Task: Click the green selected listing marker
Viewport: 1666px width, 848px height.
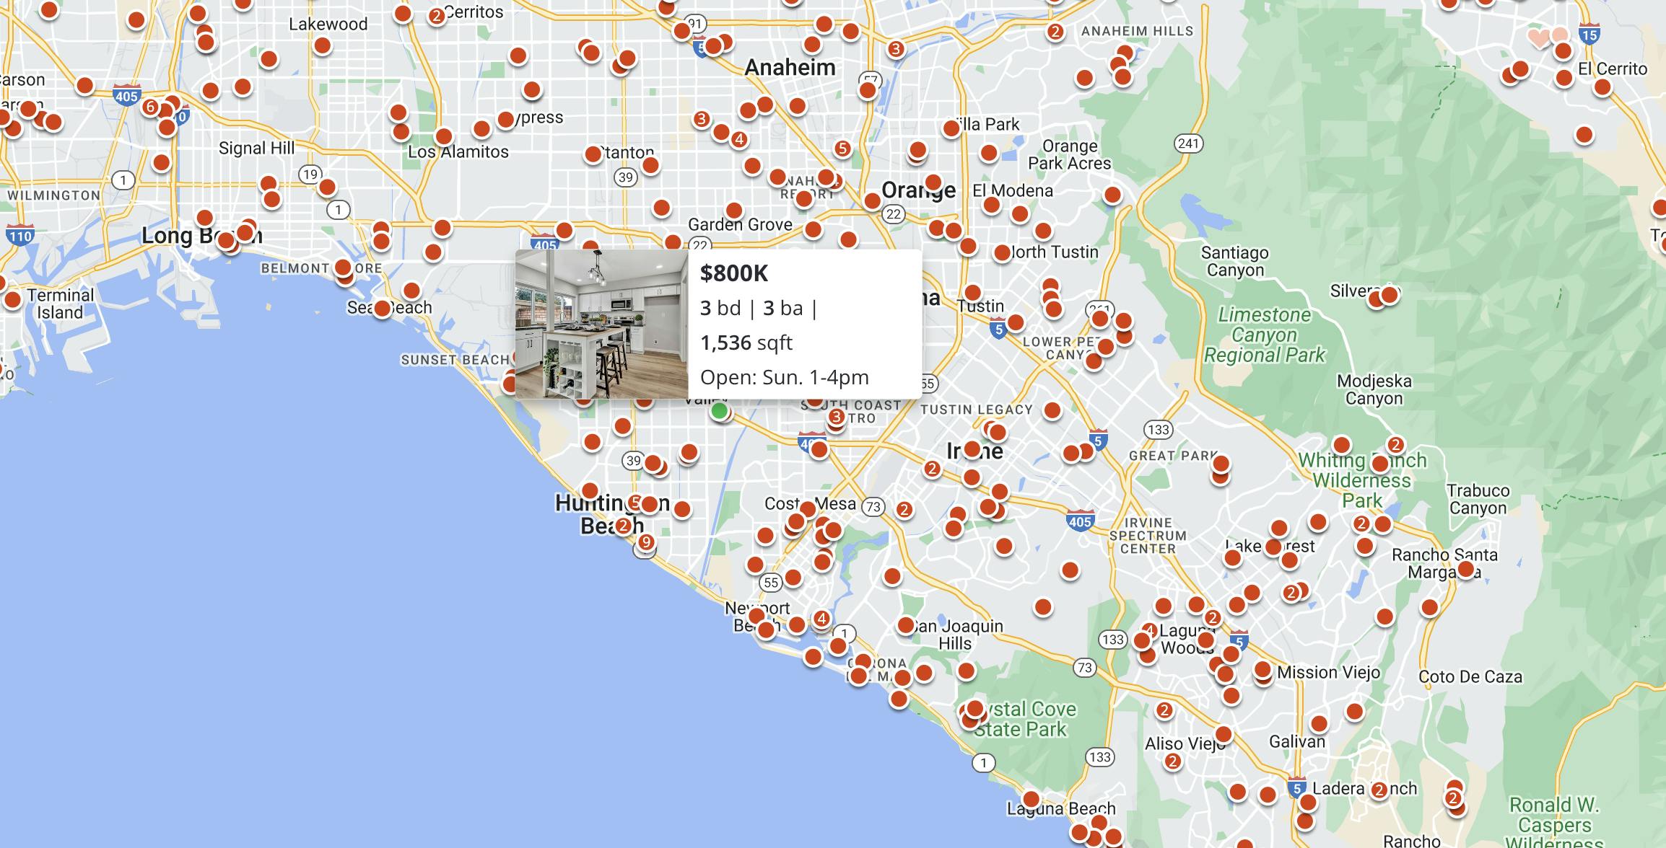Action: 719,411
